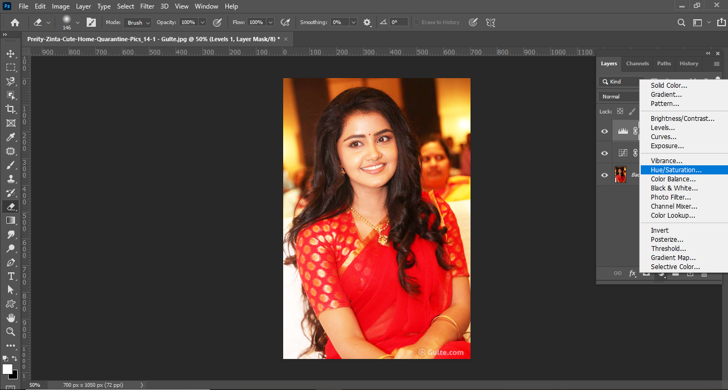This screenshot has height=390, width=728.
Task: Open brush settings gear for smoothing options
Action: click(x=367, y=22)
